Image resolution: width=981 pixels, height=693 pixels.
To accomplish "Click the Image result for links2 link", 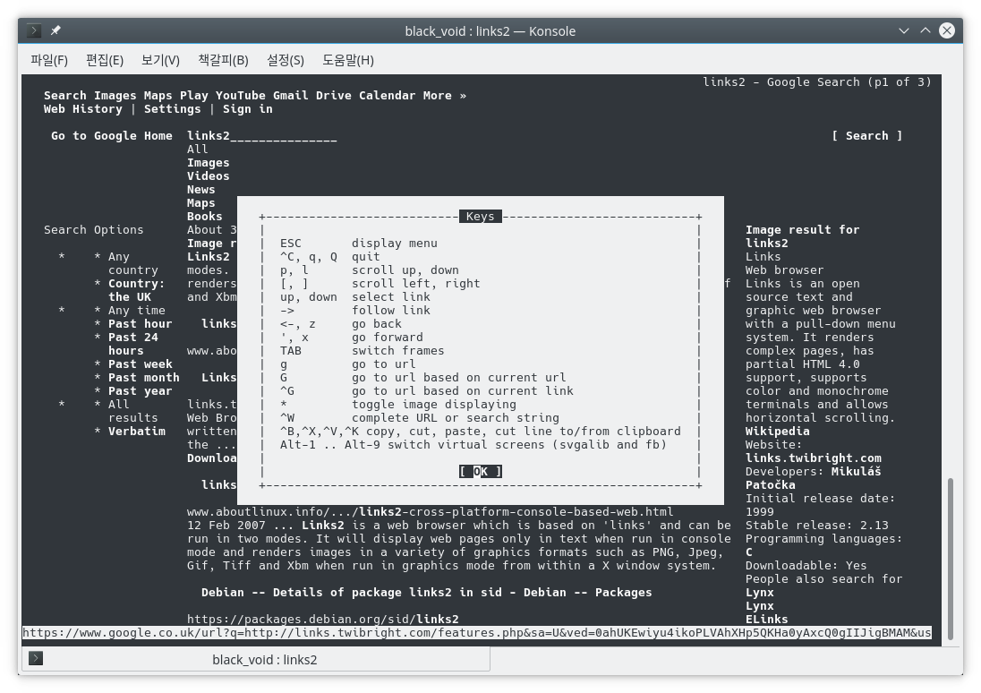I will pyautogui.click(x=803, y=236).
